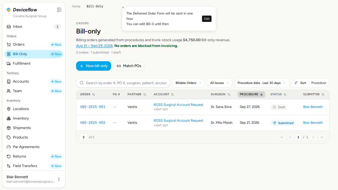Image resolution: width=338 pixels, height=190 pixels.
Task: Jump to last page of results
Action: tap(322, 137)
